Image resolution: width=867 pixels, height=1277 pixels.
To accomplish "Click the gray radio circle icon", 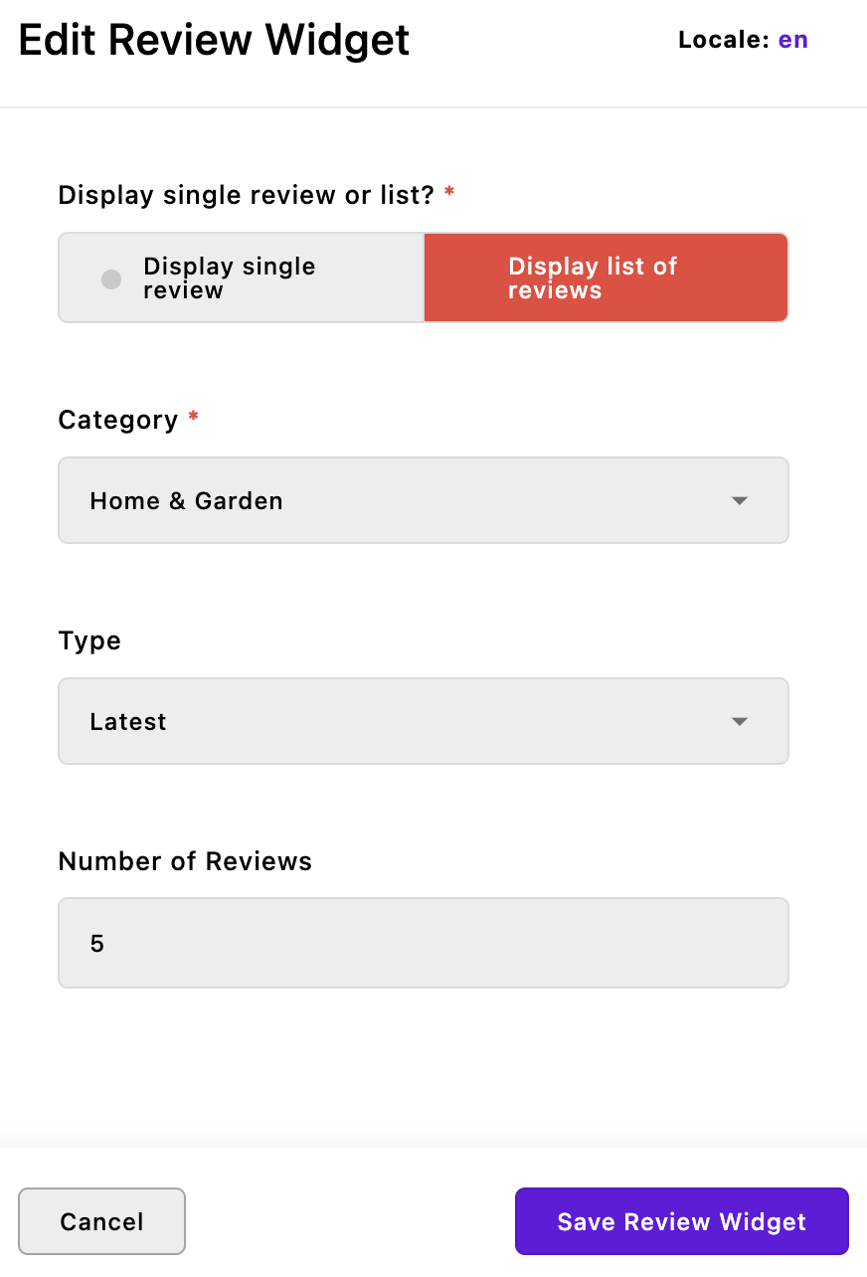I will (109, 279).
